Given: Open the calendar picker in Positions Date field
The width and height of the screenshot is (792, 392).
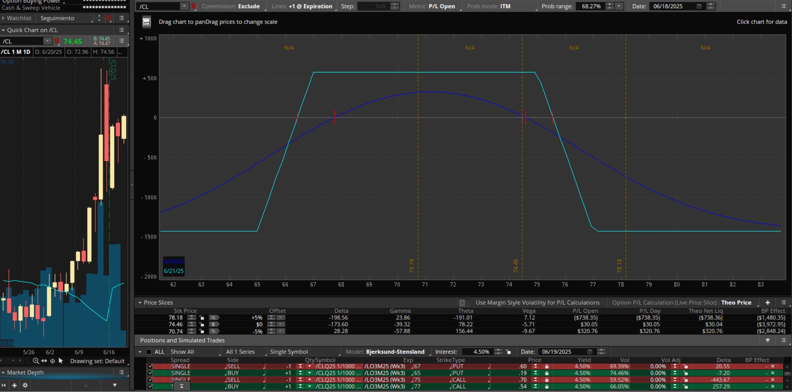Looking at the screenshot, I should [x=590, y=352].
